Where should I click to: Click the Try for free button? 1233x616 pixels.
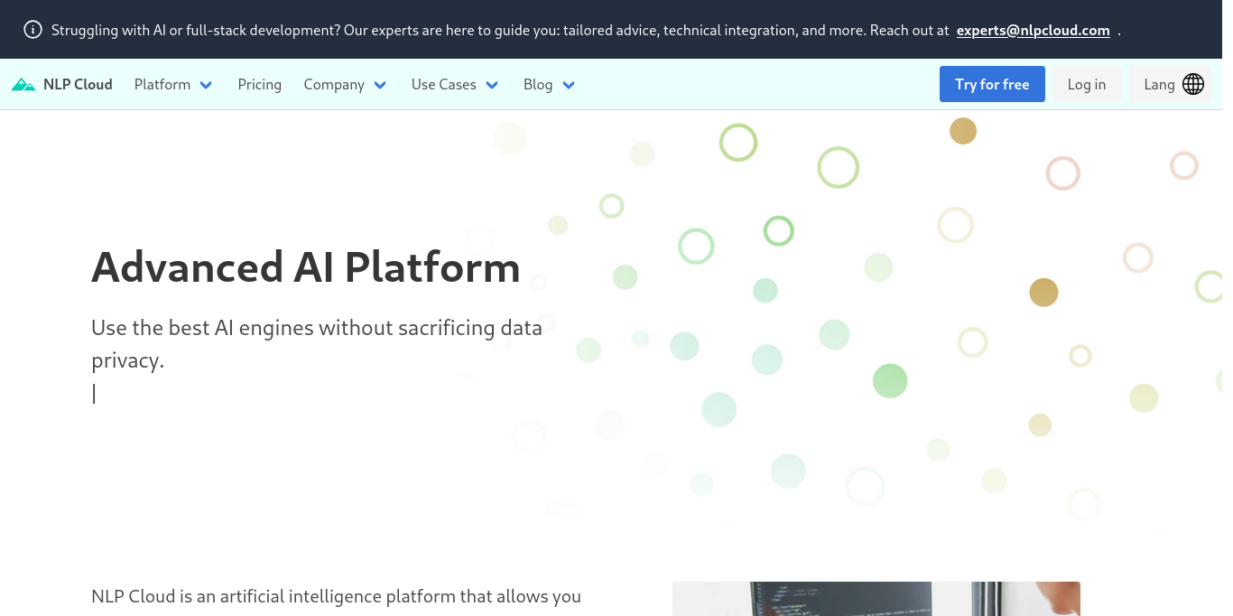pos(992,84)
